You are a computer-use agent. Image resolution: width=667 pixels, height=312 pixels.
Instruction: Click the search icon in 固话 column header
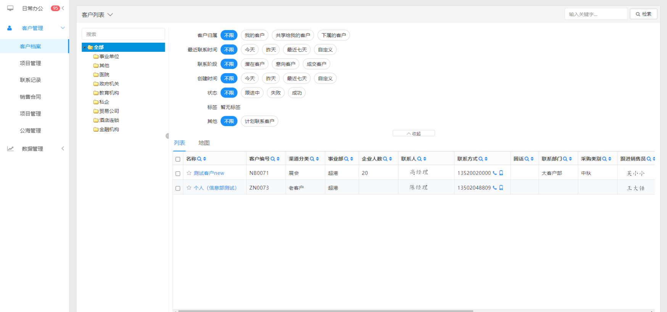click(527, 159)
